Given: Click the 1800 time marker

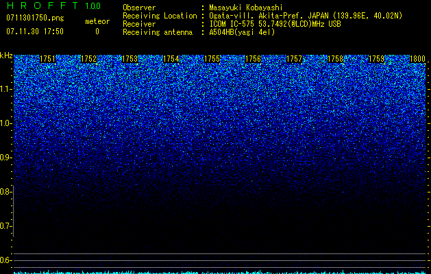Looking at the screenshot, I should click(x=418, y=59).
